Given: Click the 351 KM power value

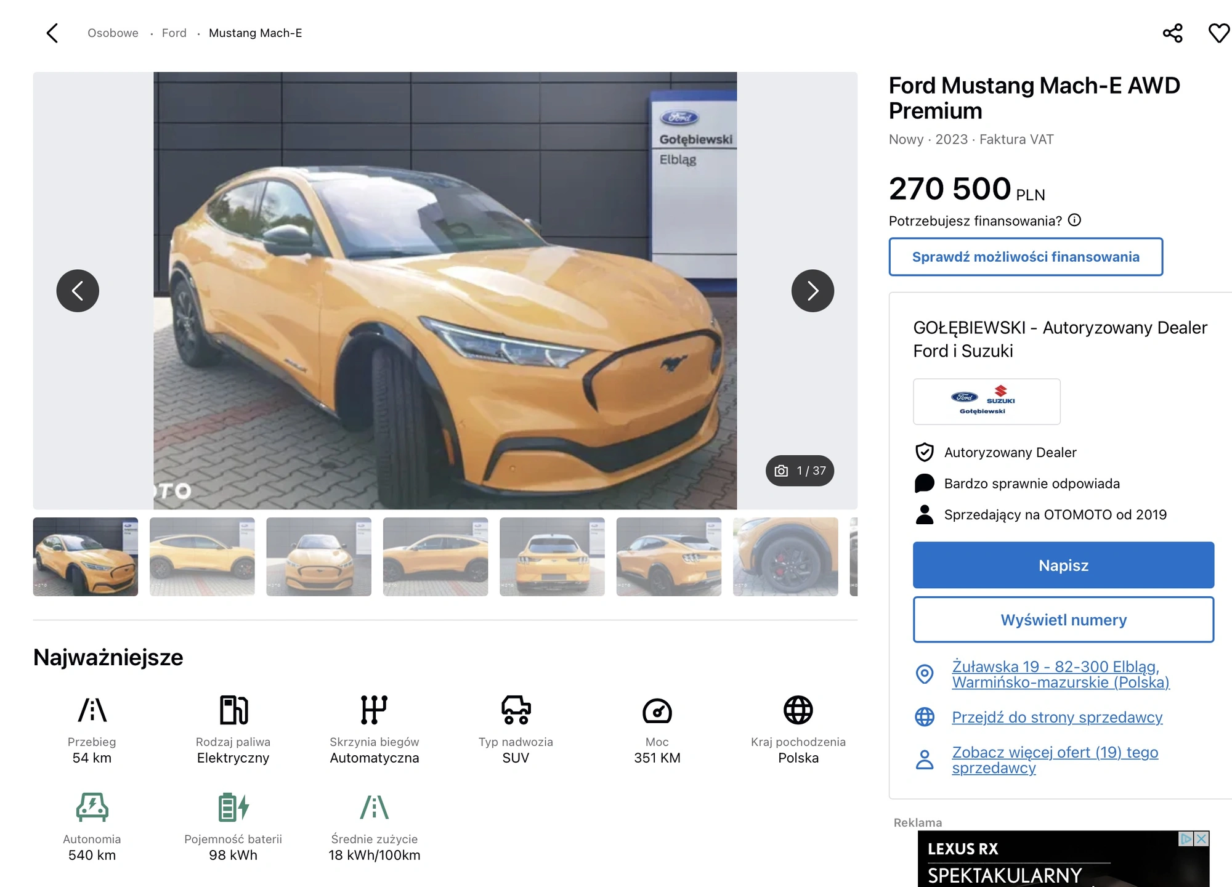Looking at the screenshot, I should [x=657, y=758].
